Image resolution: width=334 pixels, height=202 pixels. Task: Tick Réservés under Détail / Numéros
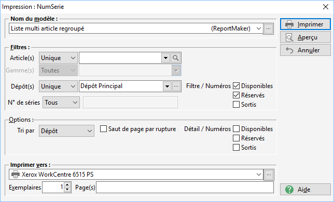click(236, 138)
